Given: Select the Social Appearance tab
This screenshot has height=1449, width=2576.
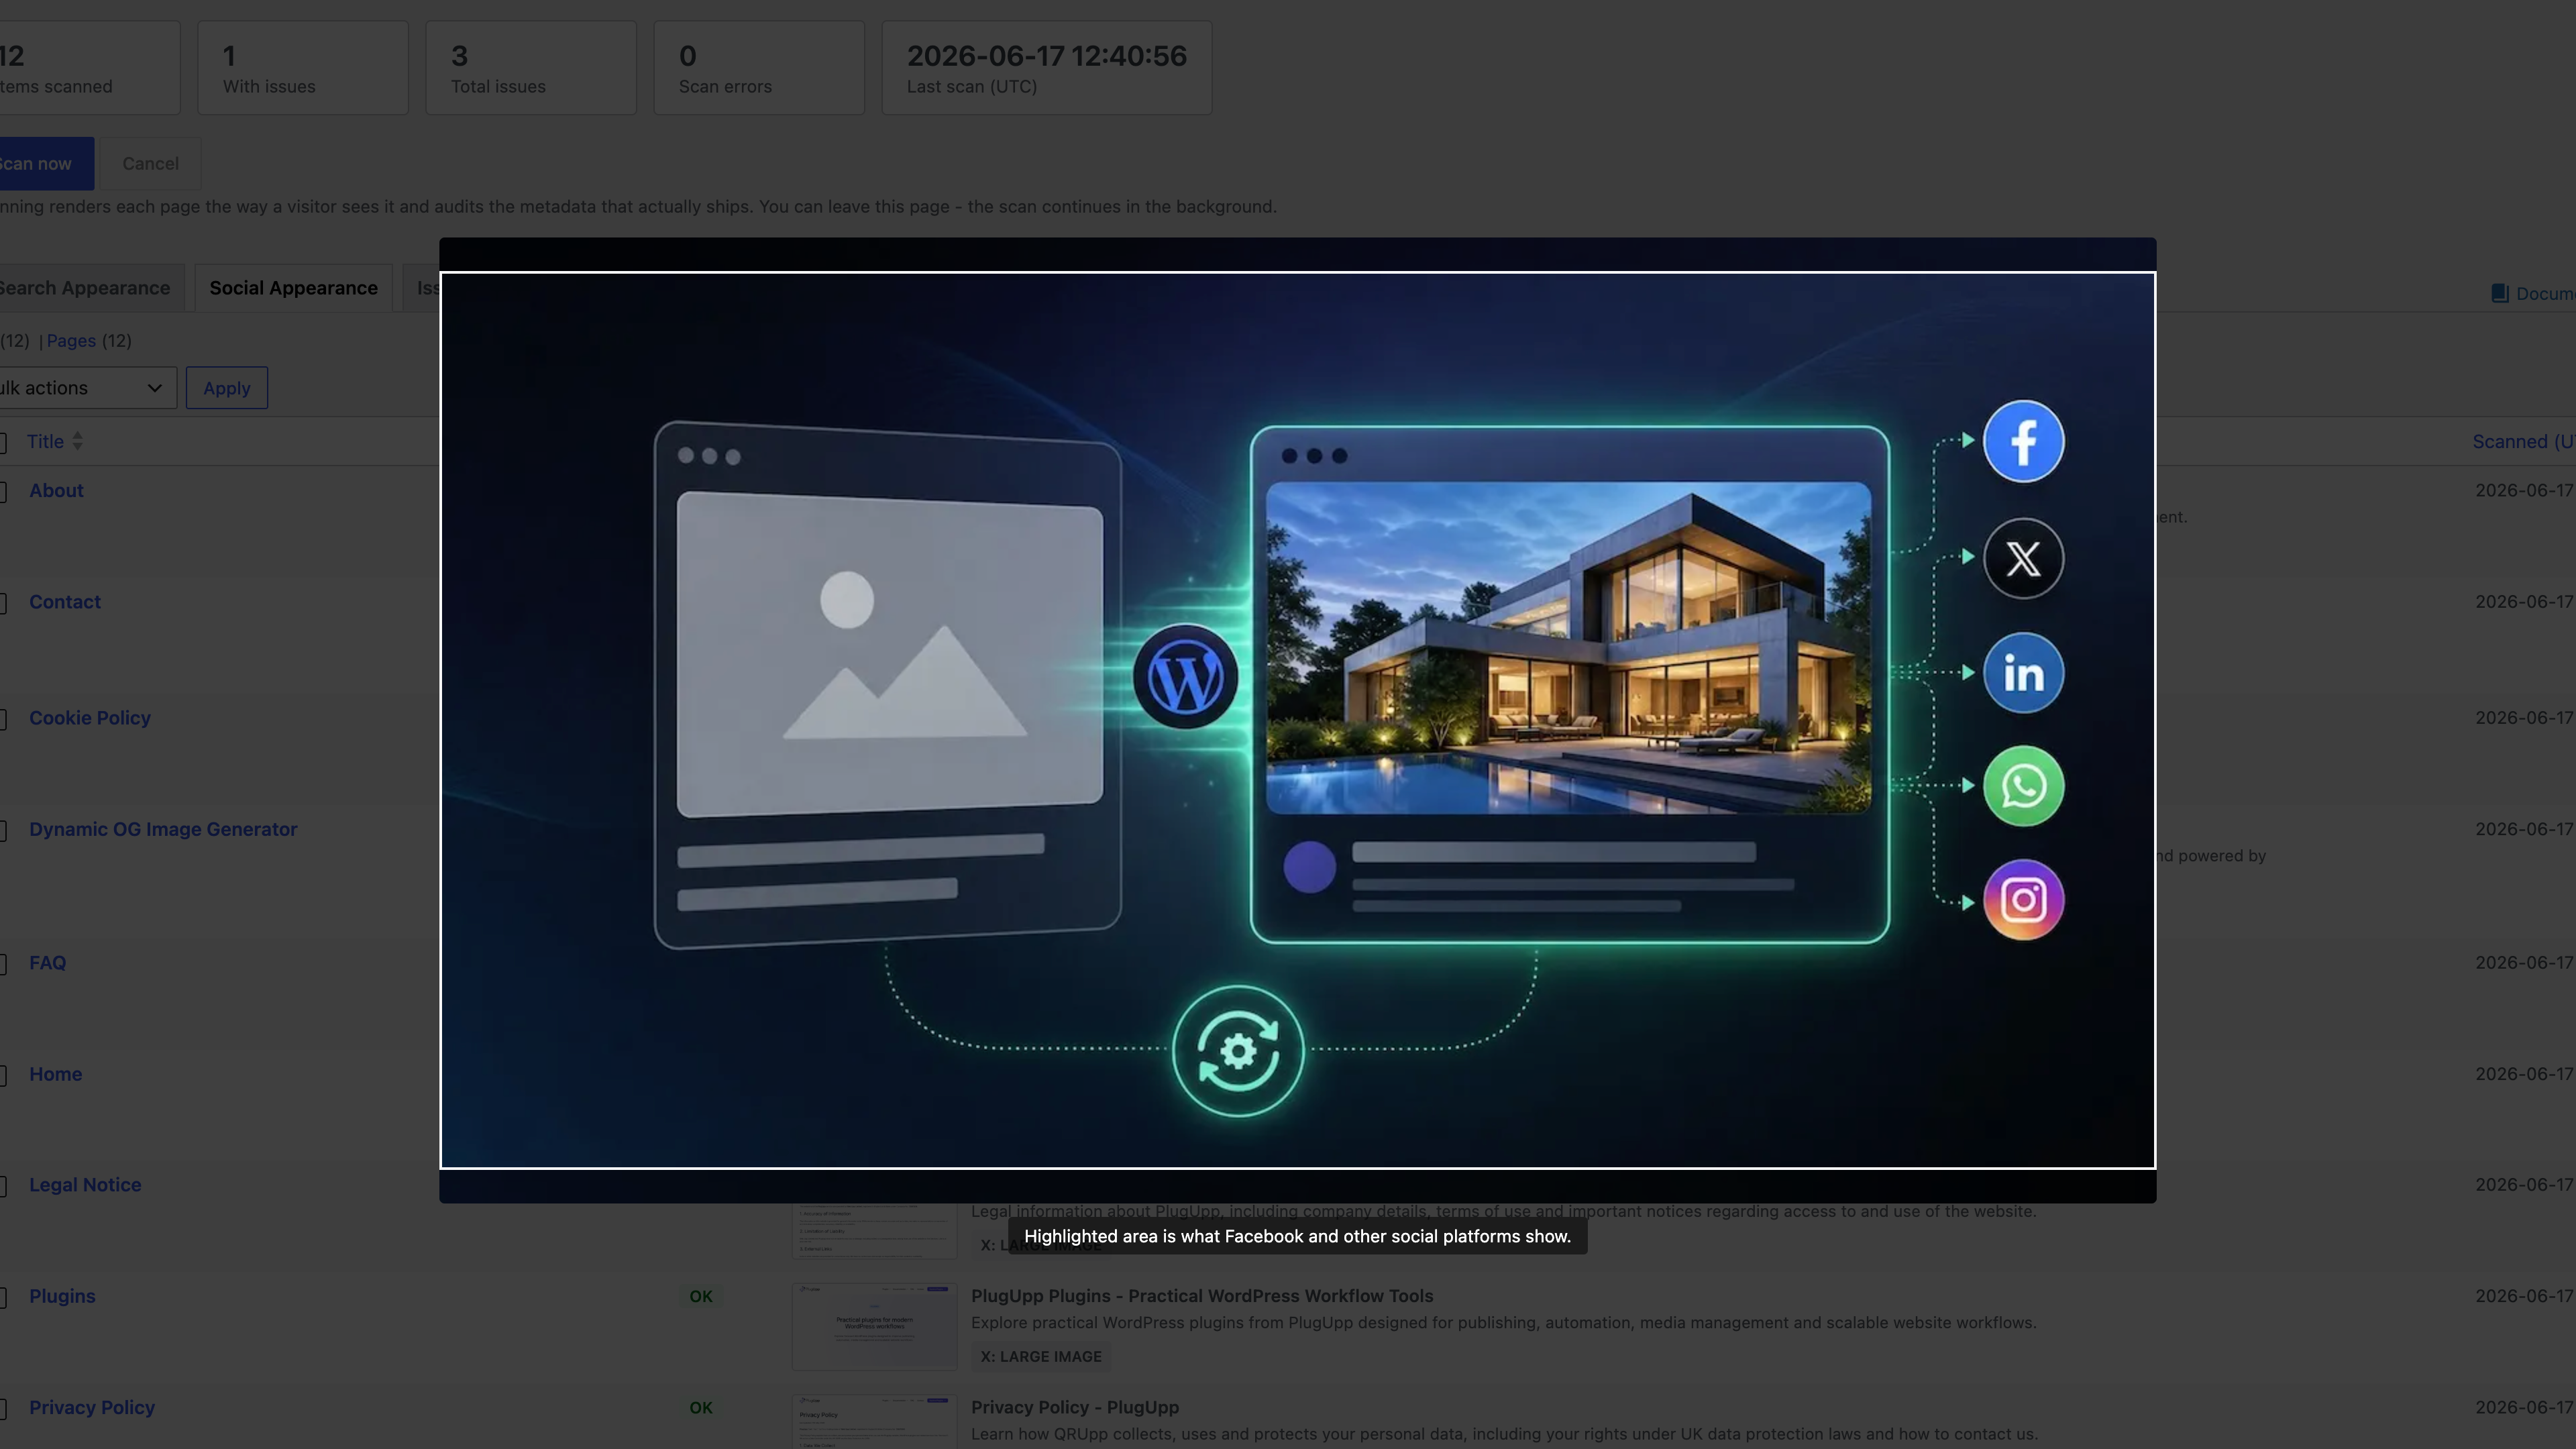Looking at the screenshot, I should (x=293, y=288).
